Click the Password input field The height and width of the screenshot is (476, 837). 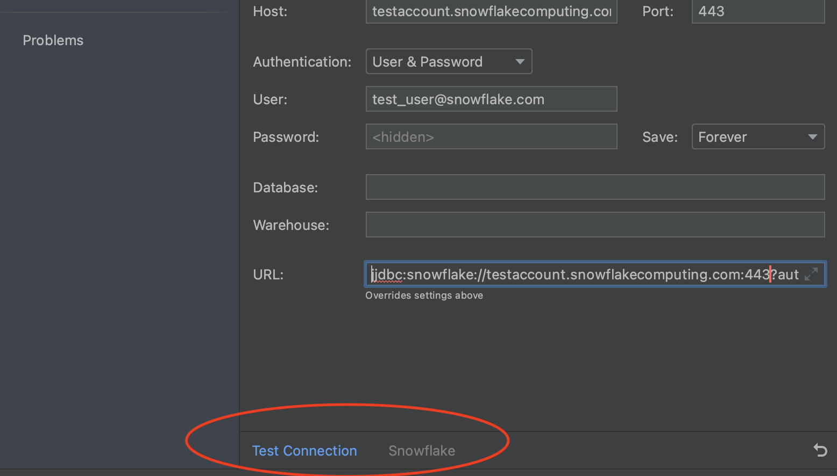pos(491,136)
